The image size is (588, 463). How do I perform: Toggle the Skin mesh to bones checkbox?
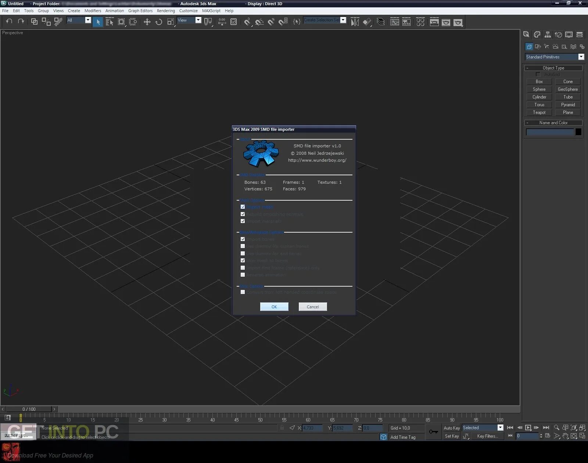coord(243,261)
